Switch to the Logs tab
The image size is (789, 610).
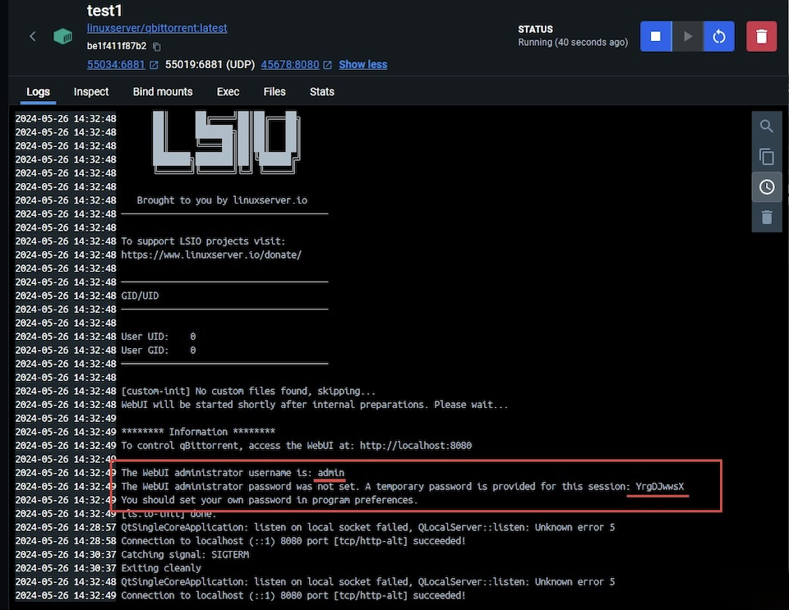[39, 92]
